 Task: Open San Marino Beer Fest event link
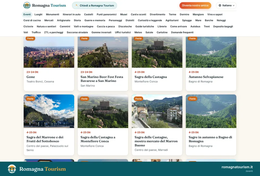tap(102, 79)
